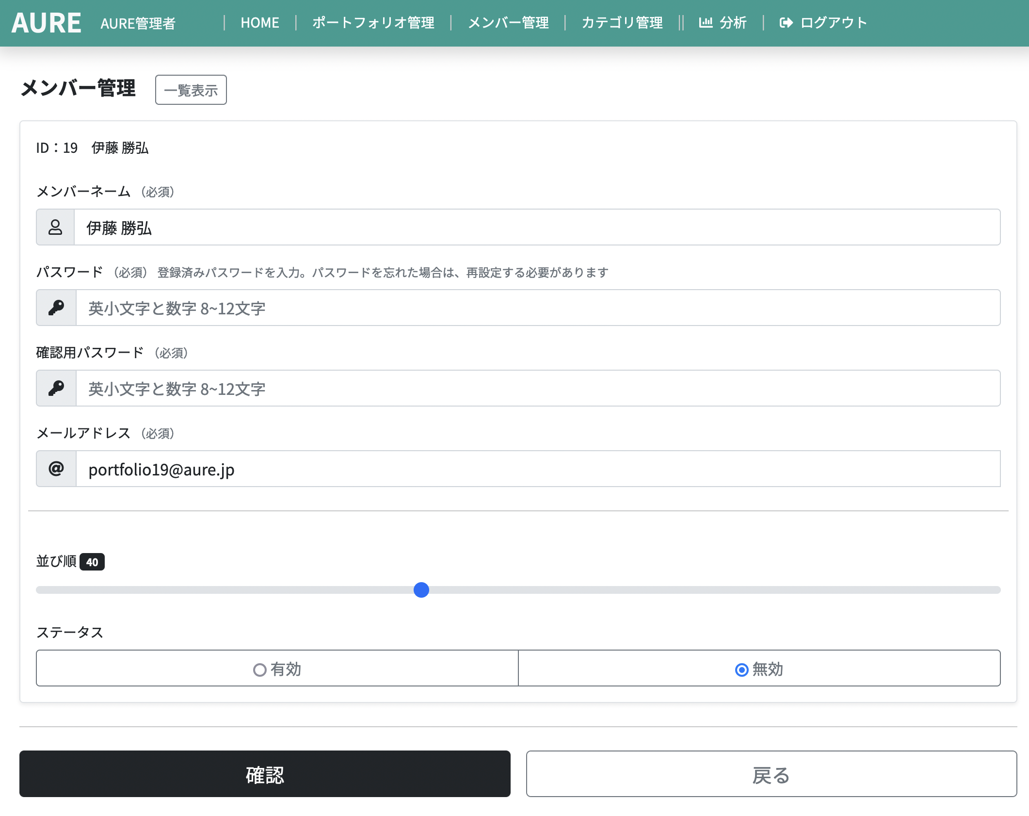This screenshot has width=1029, height=816.
Task: Click the AURE logo
Action: click(x=46, y=23)
